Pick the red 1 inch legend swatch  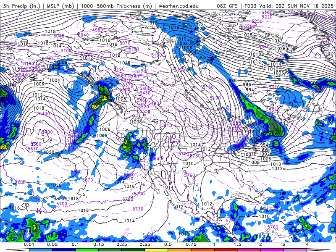click(x=226, y=250)
